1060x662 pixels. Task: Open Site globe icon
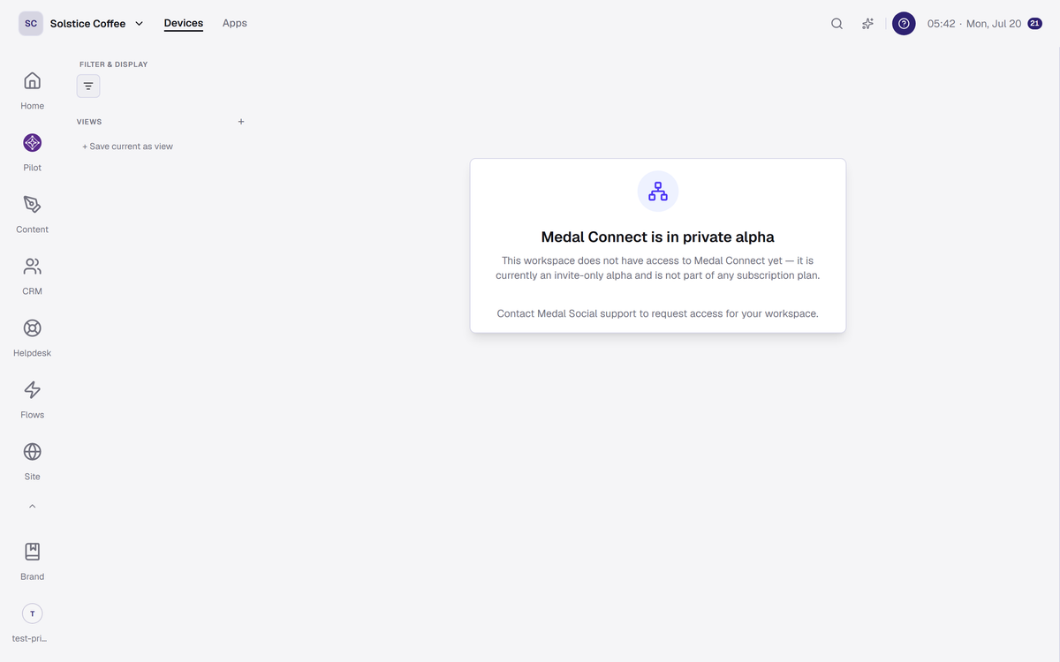click(x=32, y=452)
